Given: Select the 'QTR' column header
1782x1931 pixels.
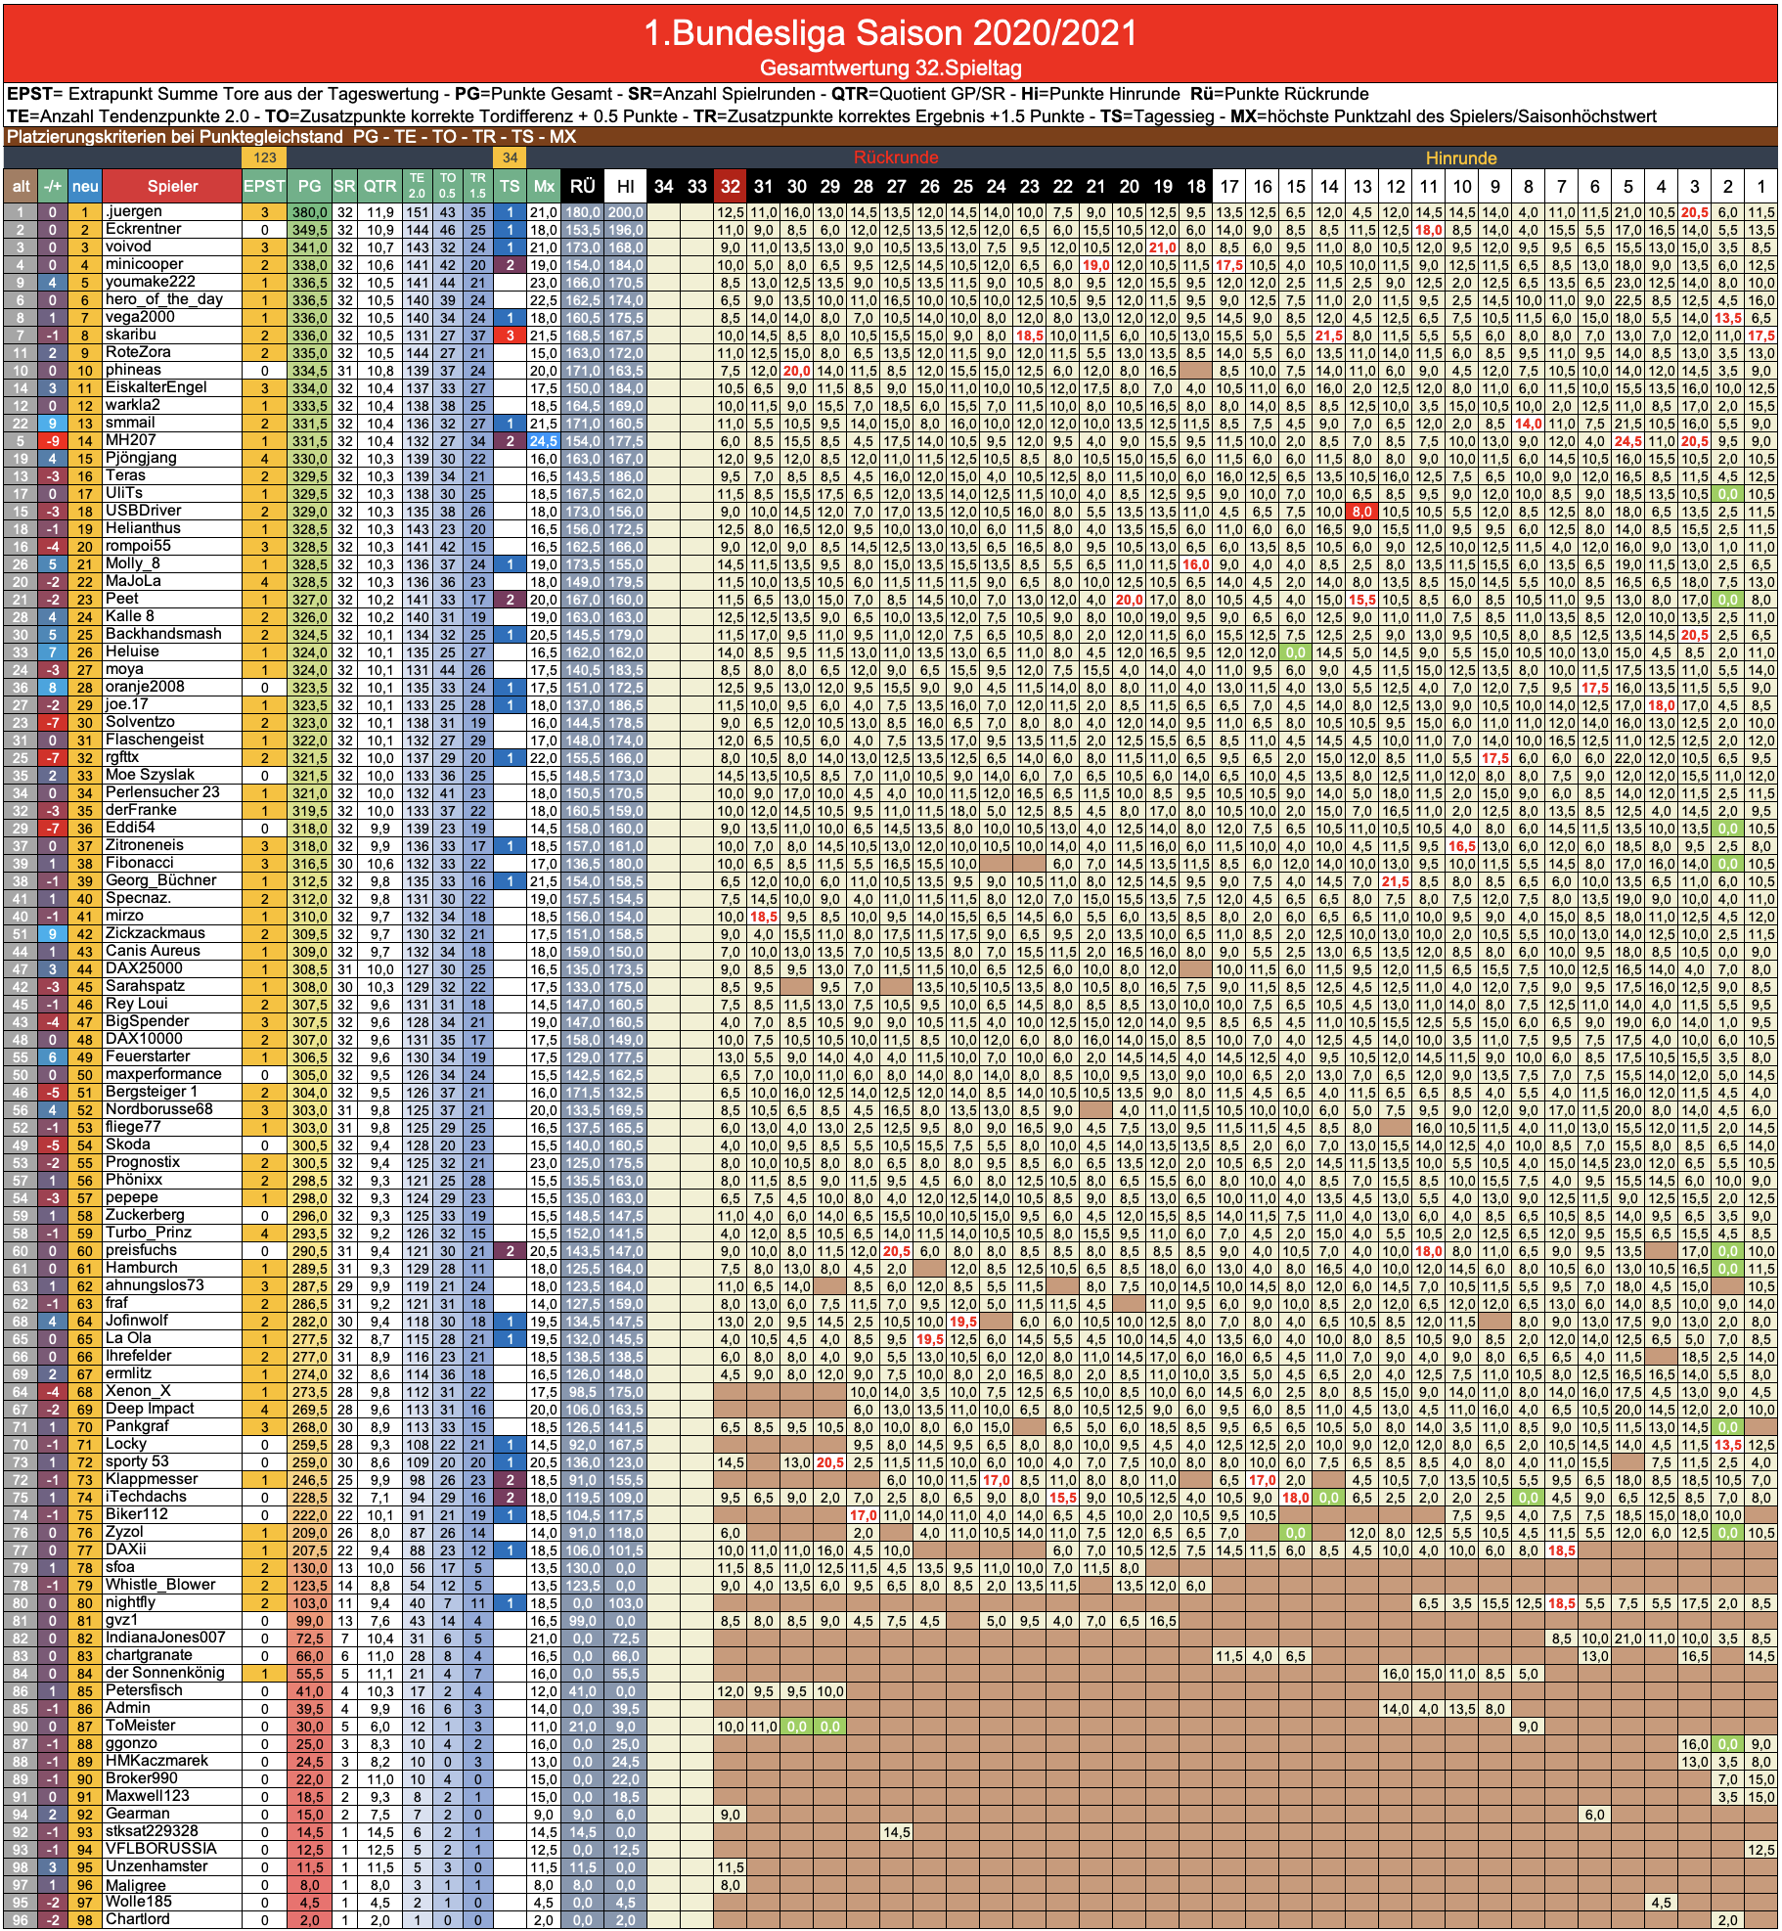Looking at the screenshot, I should [379, 186].
